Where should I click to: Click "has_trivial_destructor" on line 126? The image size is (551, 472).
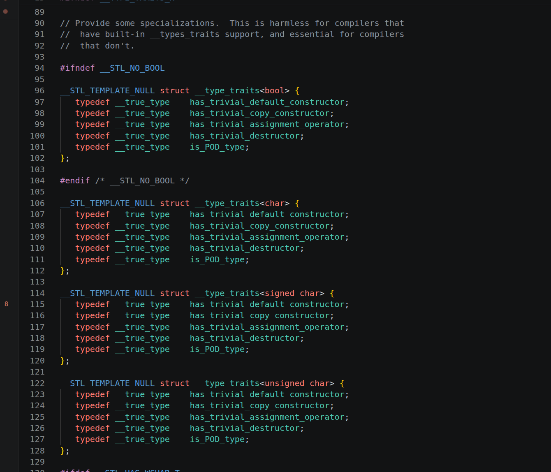(x=245, y=428)
